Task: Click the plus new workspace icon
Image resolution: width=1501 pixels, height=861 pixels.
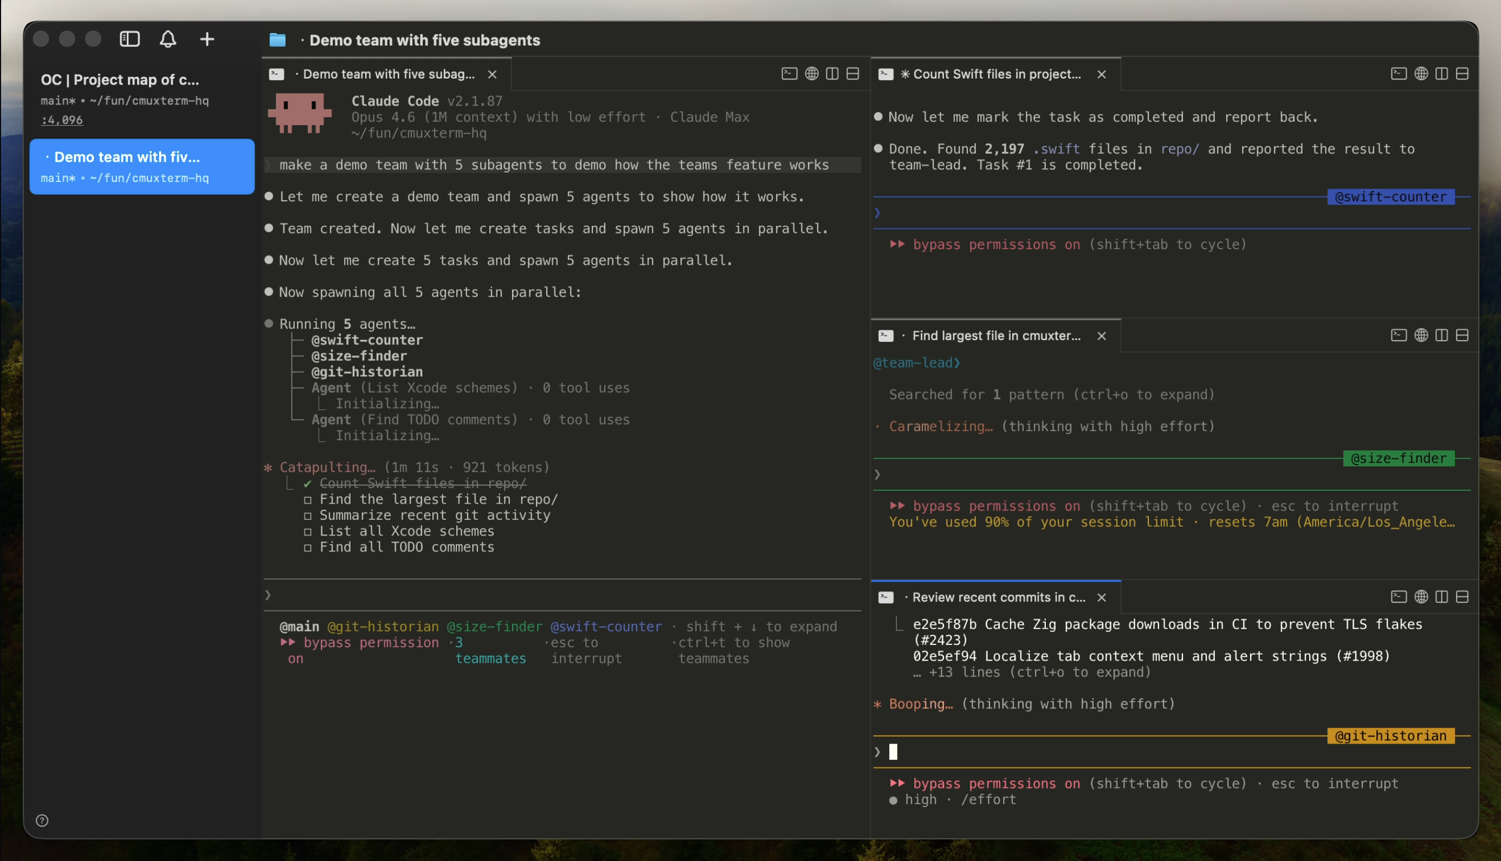Action: click(207, 39)
